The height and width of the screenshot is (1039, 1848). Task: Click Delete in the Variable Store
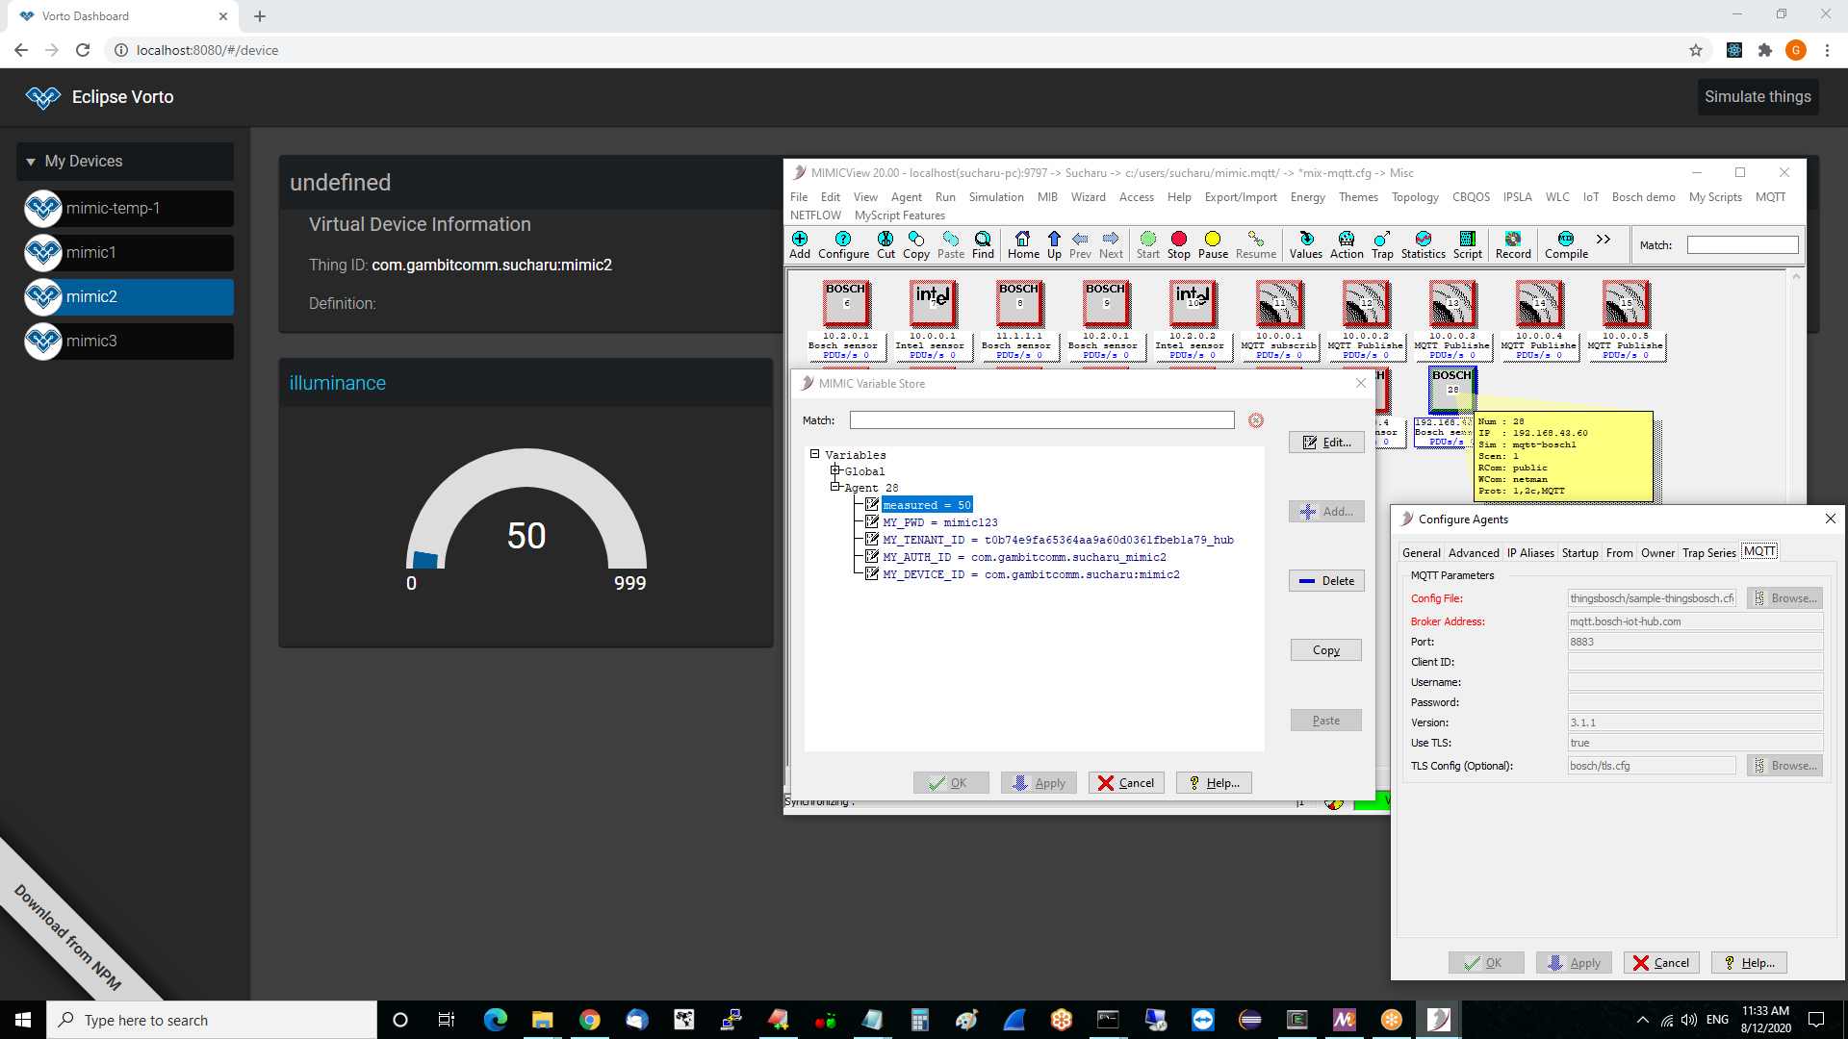[1326, 581]
